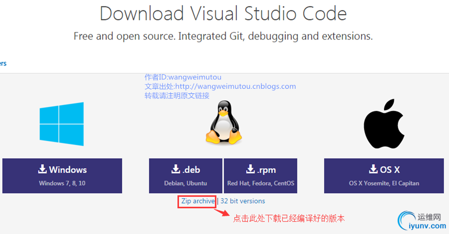Open the Zip archive link
The height and width of the screenshot is (234, 449).
pyautogui.click(x=198, y=201)
